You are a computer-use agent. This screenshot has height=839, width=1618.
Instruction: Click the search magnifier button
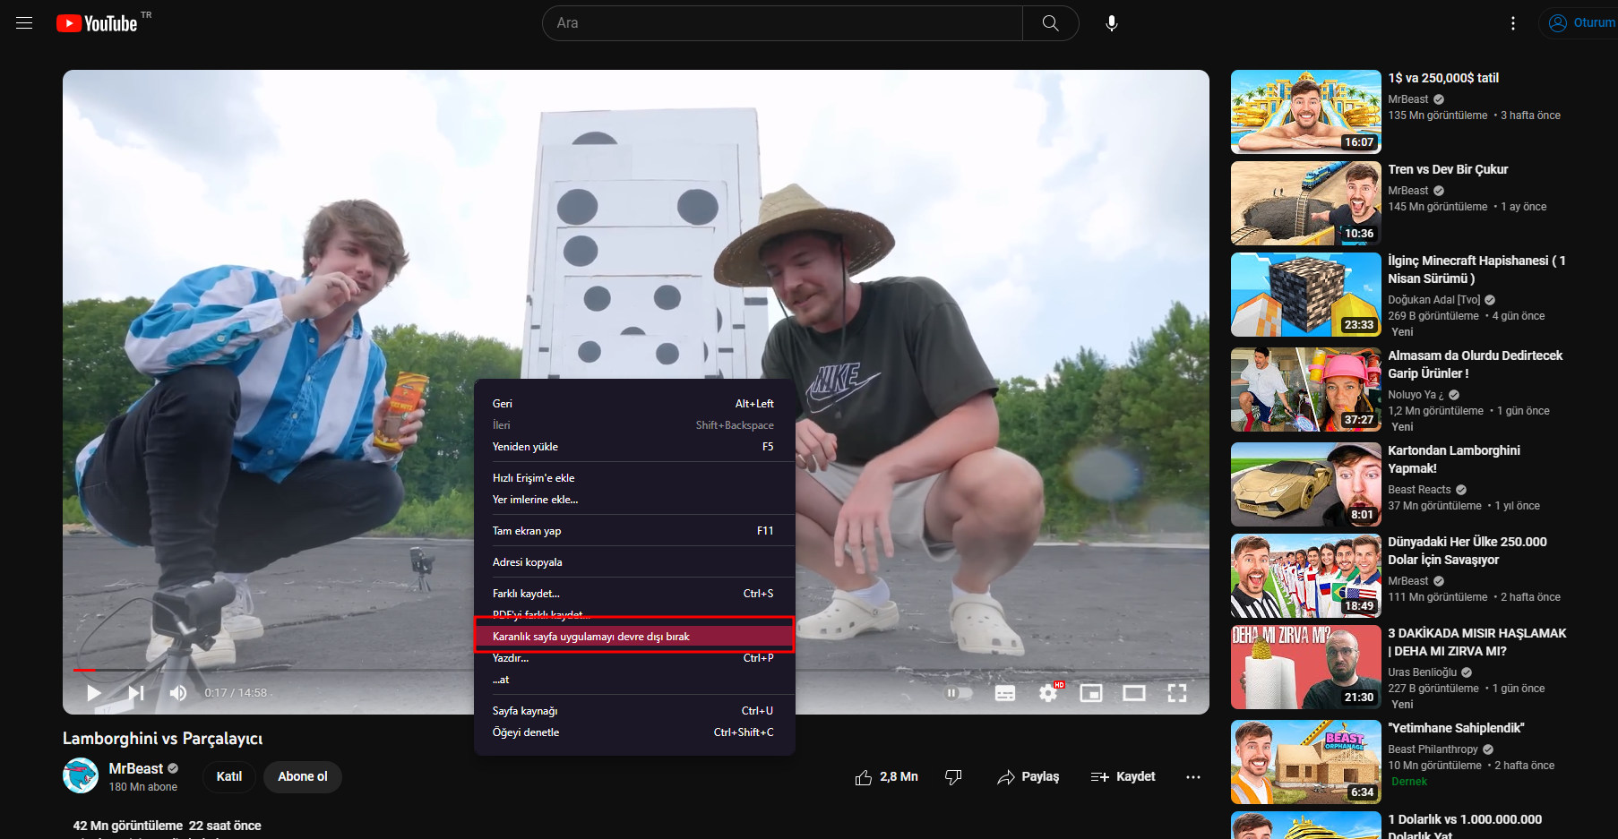1050,23
